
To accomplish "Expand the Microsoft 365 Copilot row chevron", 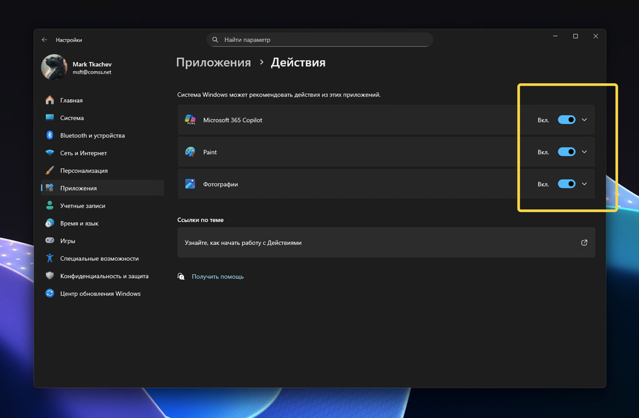I will coord(584,120).
